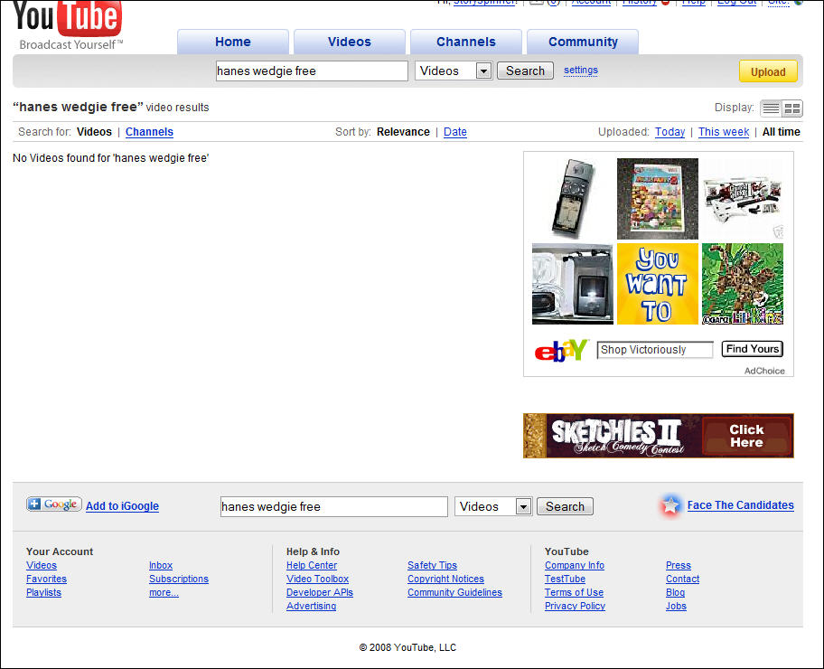Open Community Guidelines link

click(454, 593)
